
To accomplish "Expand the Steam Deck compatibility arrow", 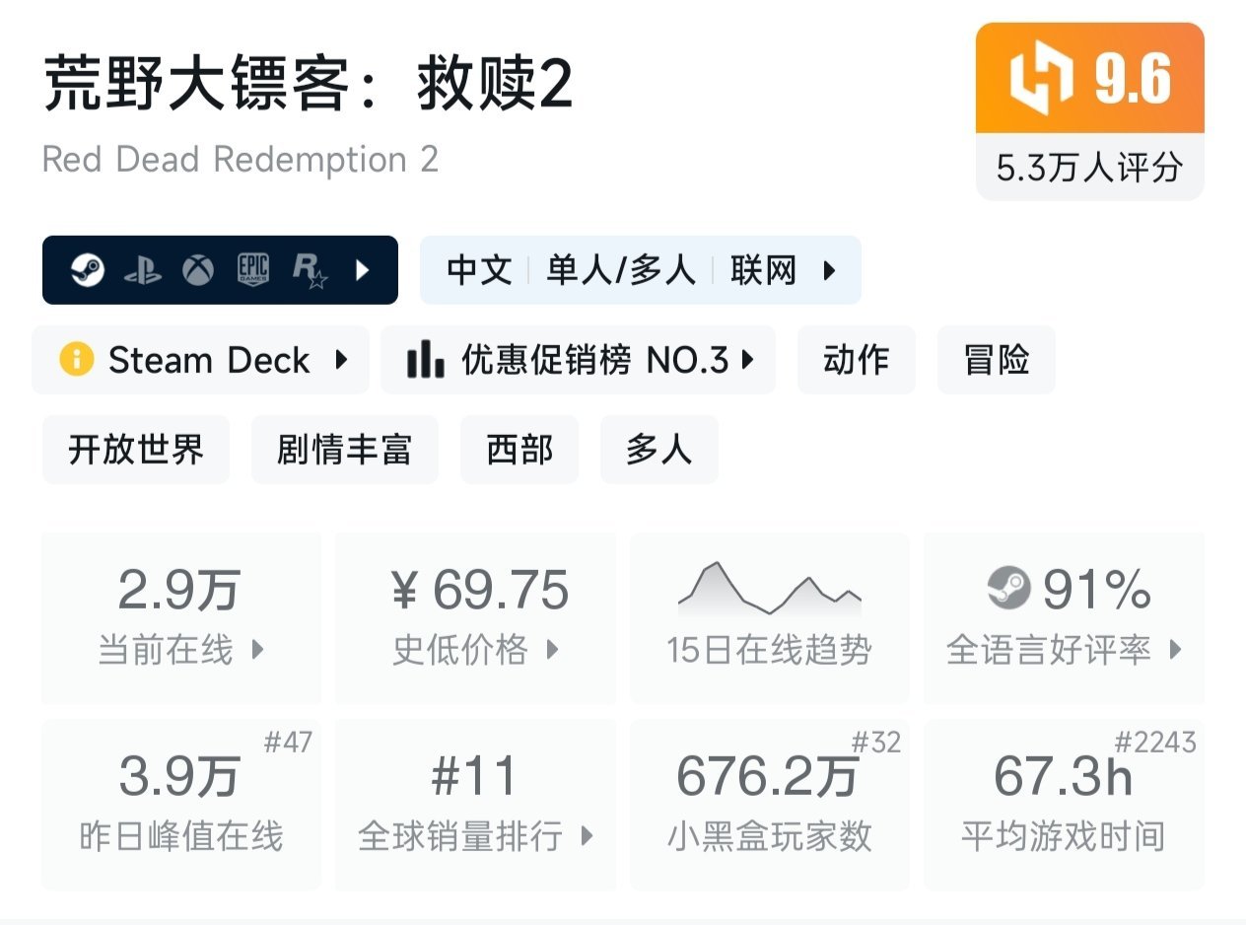I will coord(341,360).
